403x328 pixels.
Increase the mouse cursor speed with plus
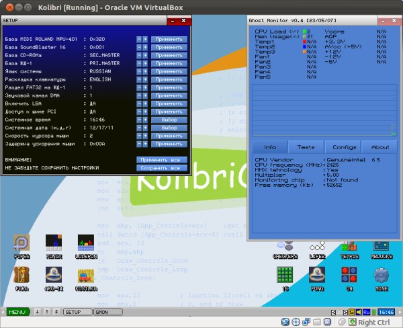tap(145, 134)
